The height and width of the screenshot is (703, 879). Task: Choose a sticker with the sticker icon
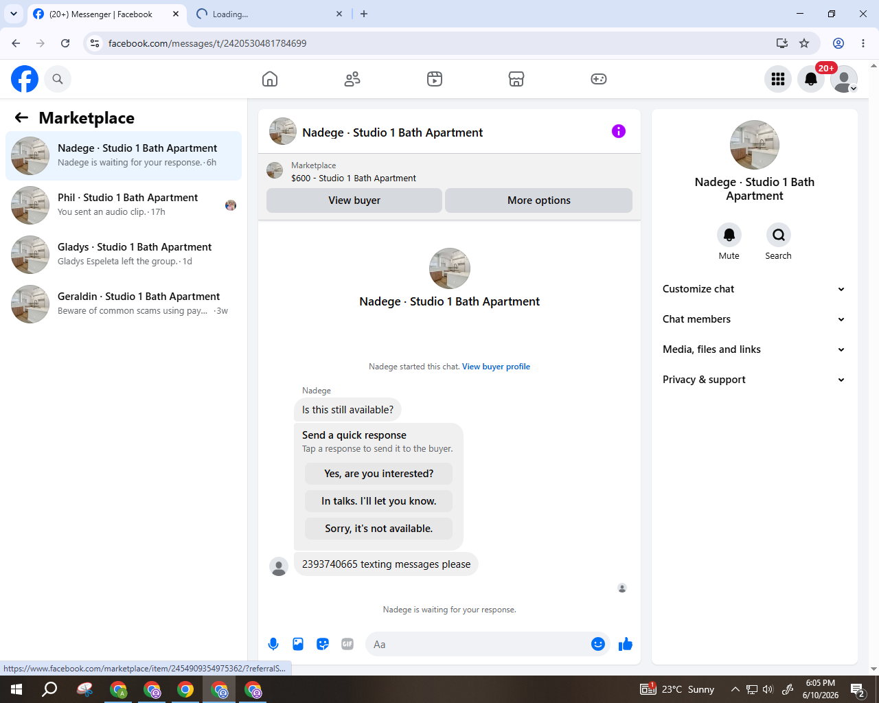pos(323,644)
